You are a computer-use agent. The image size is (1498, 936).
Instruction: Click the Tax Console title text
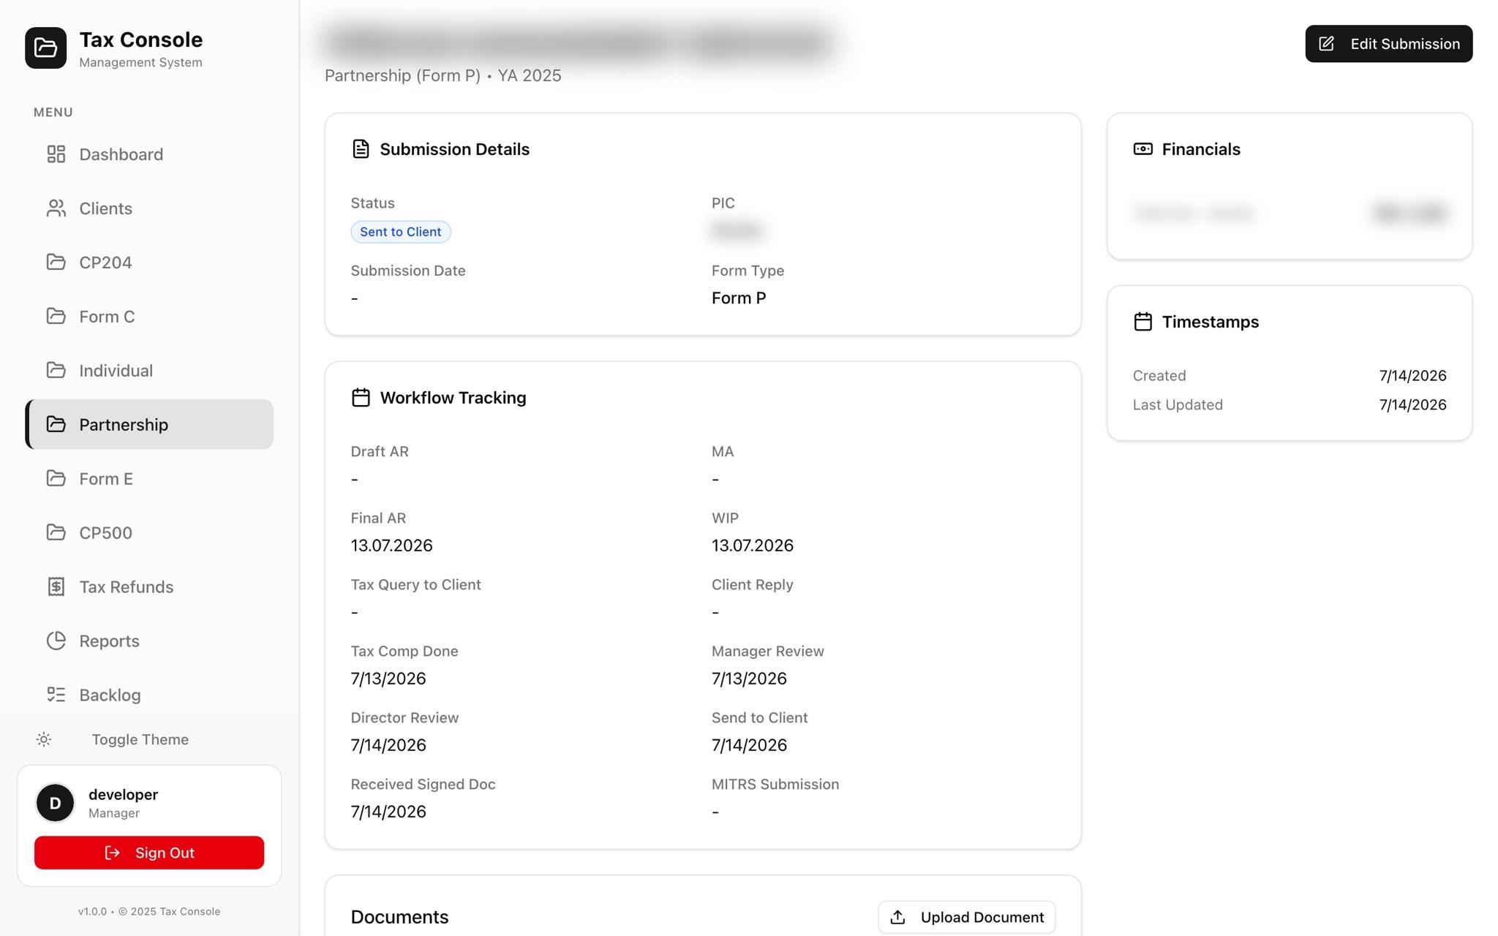click(x=141, y=39)
